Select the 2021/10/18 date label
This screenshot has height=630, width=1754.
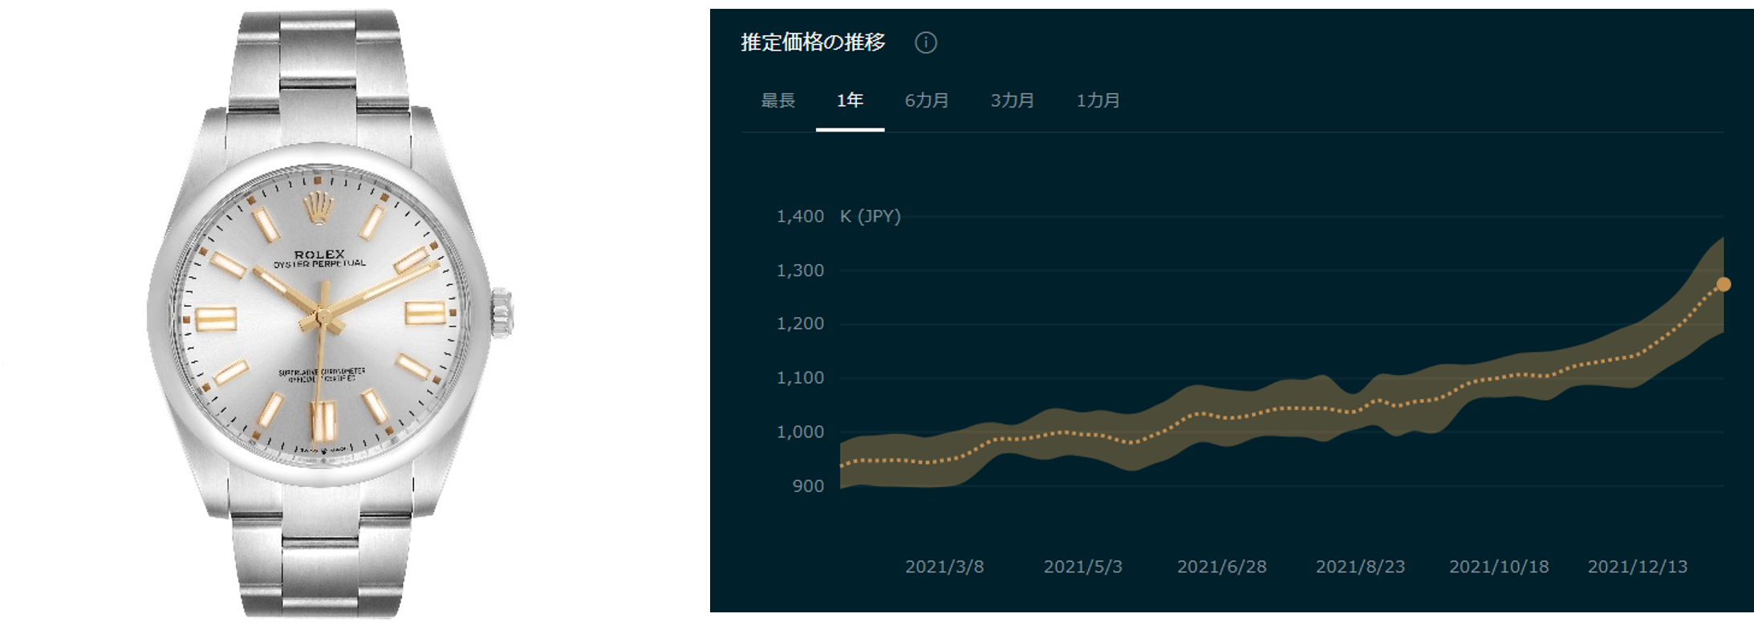coord(1499,567)
